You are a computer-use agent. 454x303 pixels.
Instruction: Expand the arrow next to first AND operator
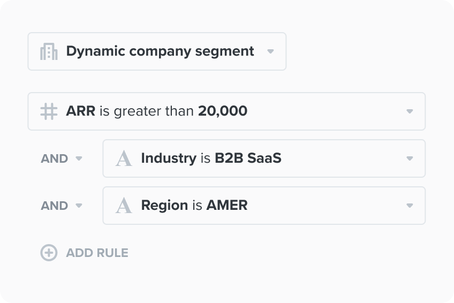(79, 158)
